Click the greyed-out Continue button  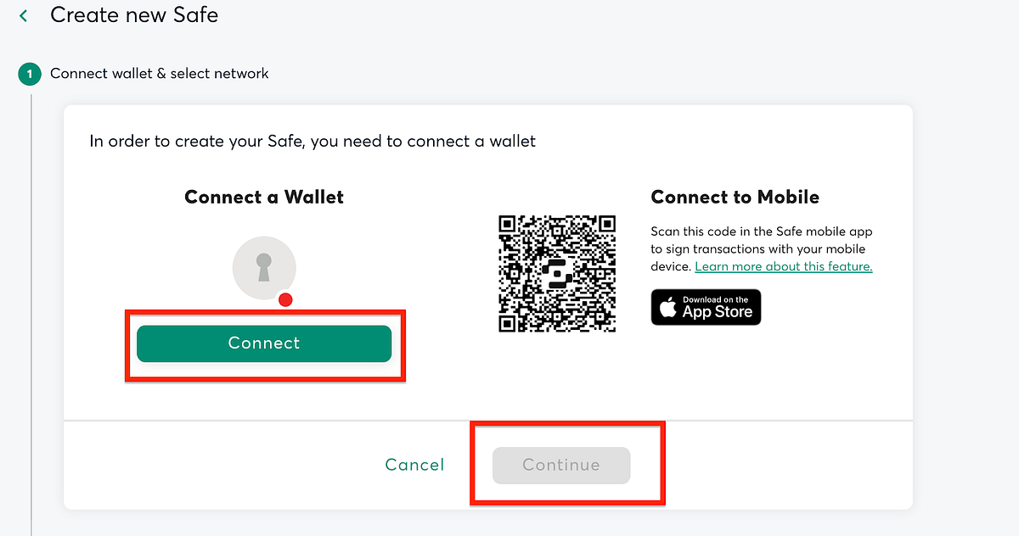[x=561, y=465]
